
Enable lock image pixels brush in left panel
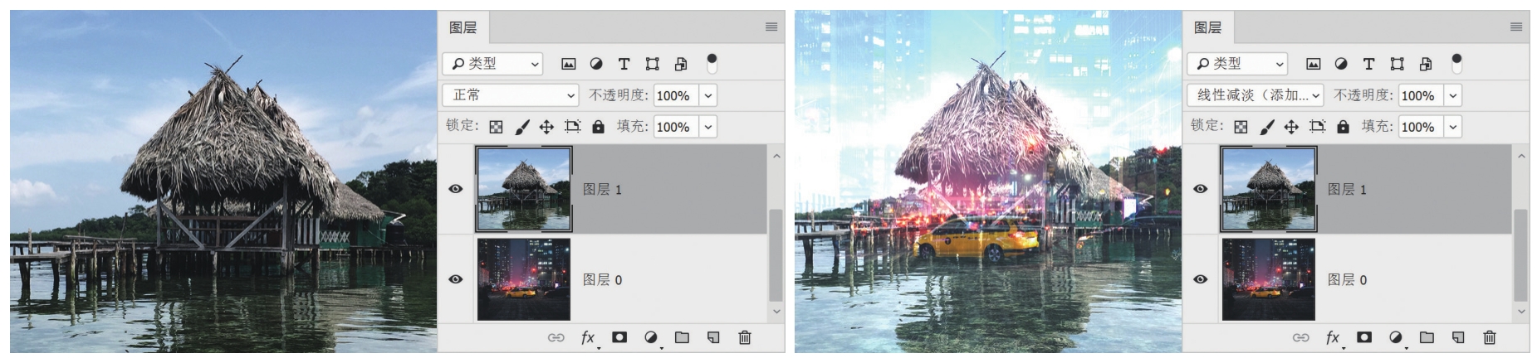[x=521, y=127]
